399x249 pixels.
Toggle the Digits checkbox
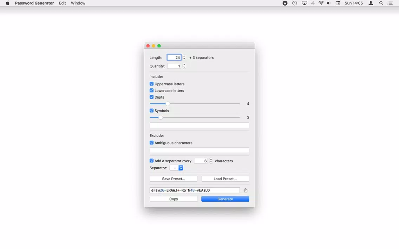[x=151, y=97]
